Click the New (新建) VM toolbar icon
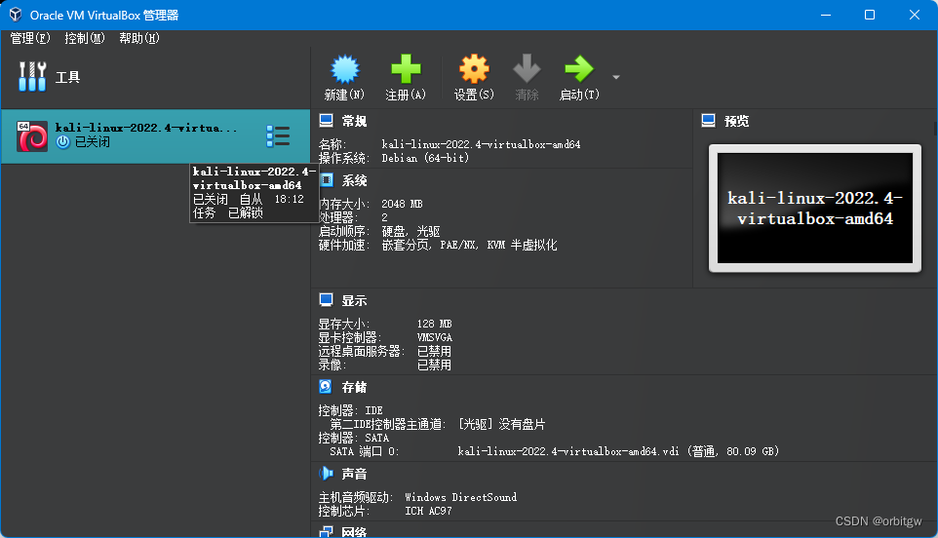 point(344,69)
